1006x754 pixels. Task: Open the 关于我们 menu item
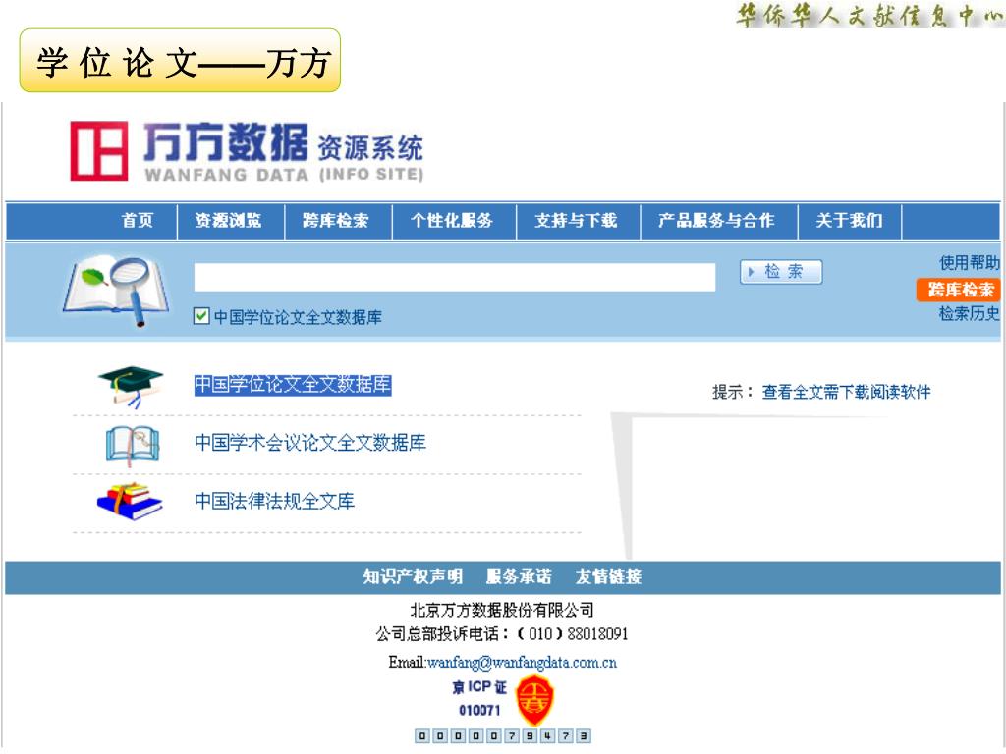tap(849, 221)
